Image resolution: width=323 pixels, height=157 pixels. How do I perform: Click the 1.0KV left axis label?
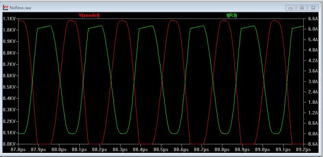pyautogui.click(x=9, y=30)
